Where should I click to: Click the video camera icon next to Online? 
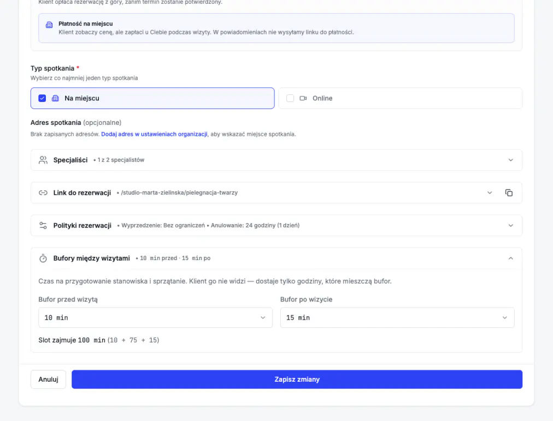(303, 98)
